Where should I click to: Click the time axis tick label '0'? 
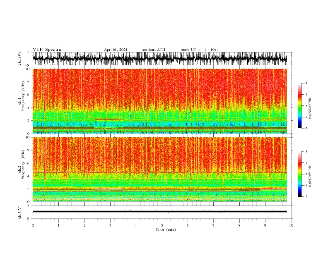coord(33,225)
